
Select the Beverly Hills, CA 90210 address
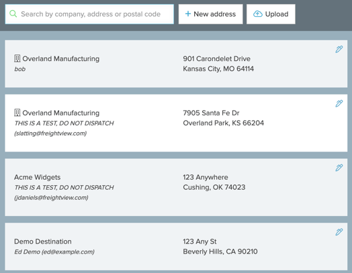point(220,252)
